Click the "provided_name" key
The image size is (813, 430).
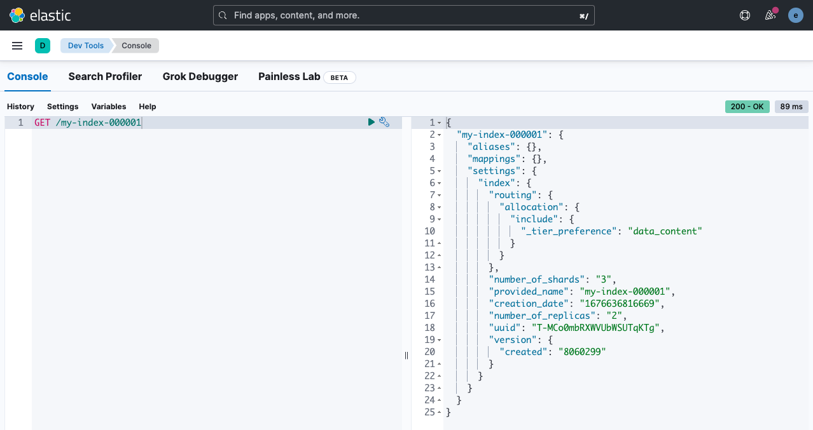click(529, 292)
